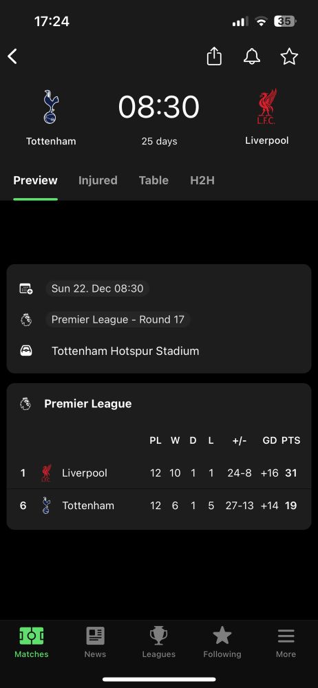
Task: Select the Preview tab
Action: pos(36,180)
